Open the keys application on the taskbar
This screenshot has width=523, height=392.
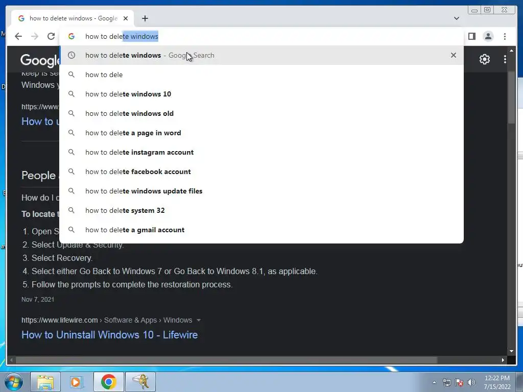point(140,382)
